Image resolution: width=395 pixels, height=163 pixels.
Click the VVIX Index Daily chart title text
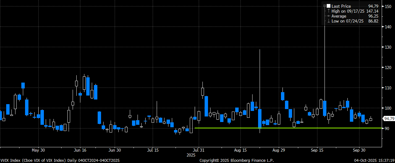[x=60, y=160]
